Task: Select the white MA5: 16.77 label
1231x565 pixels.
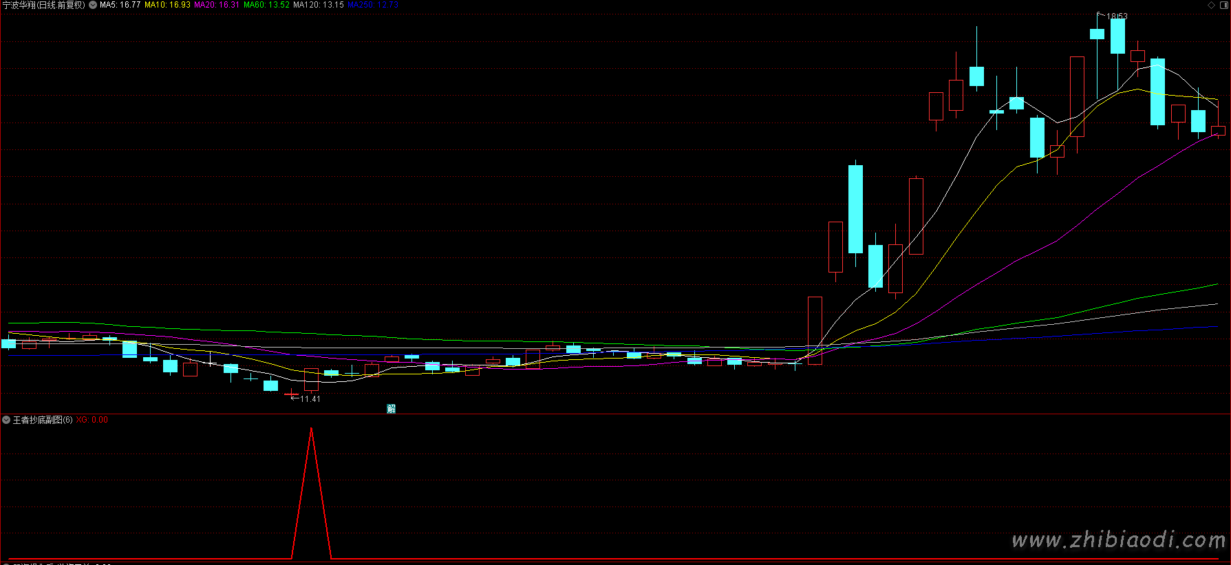Action: click(x=120, y=5)
